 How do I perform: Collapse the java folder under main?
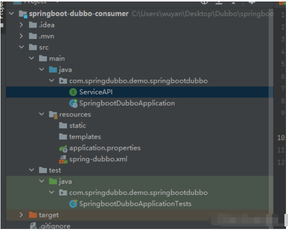pos(42,70)
